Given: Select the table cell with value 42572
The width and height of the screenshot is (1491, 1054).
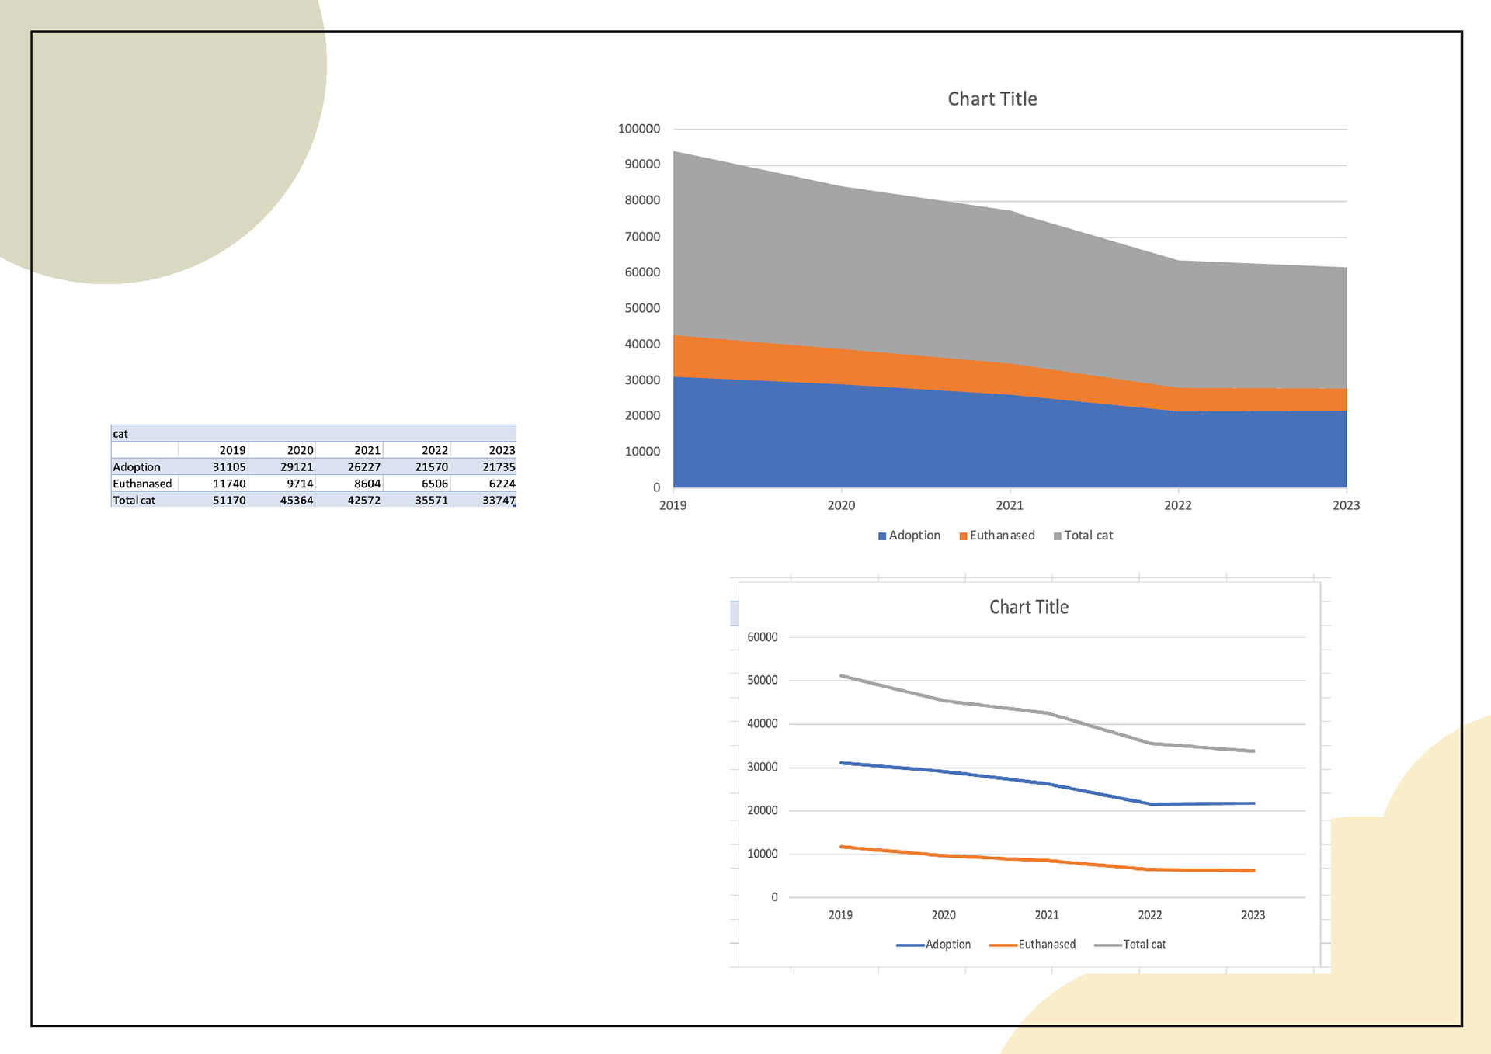Looking at the screenshot, I should point(349,500).
